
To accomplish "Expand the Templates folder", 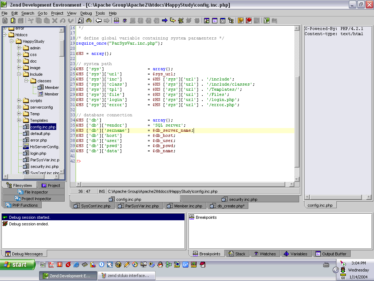I will pos(19,120).
